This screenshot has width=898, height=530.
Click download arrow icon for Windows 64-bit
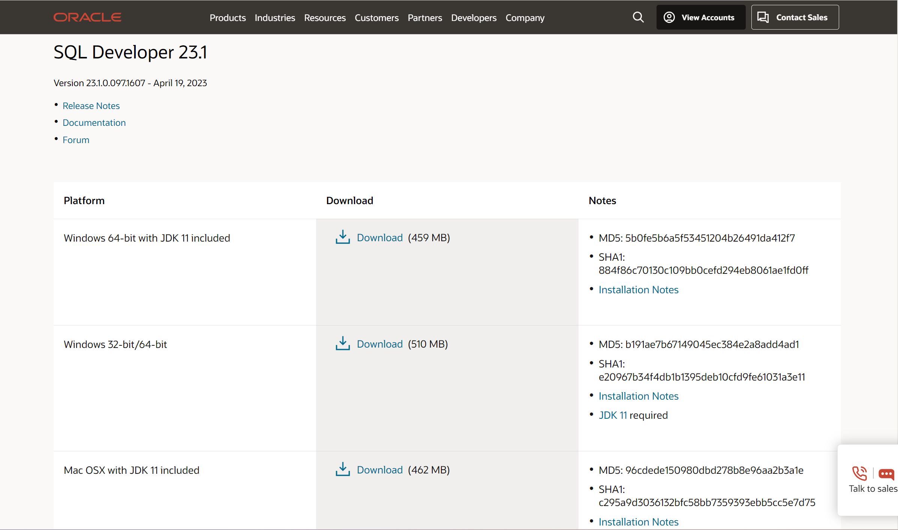coord(343,237)
